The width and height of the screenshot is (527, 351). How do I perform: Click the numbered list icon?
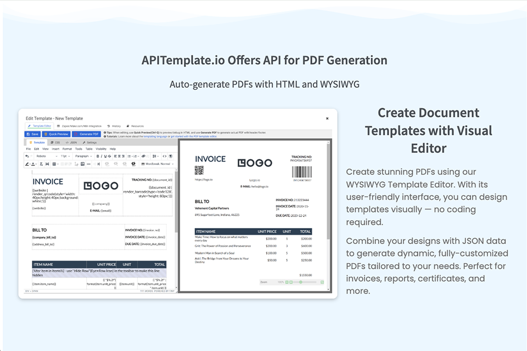click(x=136, y=156)
